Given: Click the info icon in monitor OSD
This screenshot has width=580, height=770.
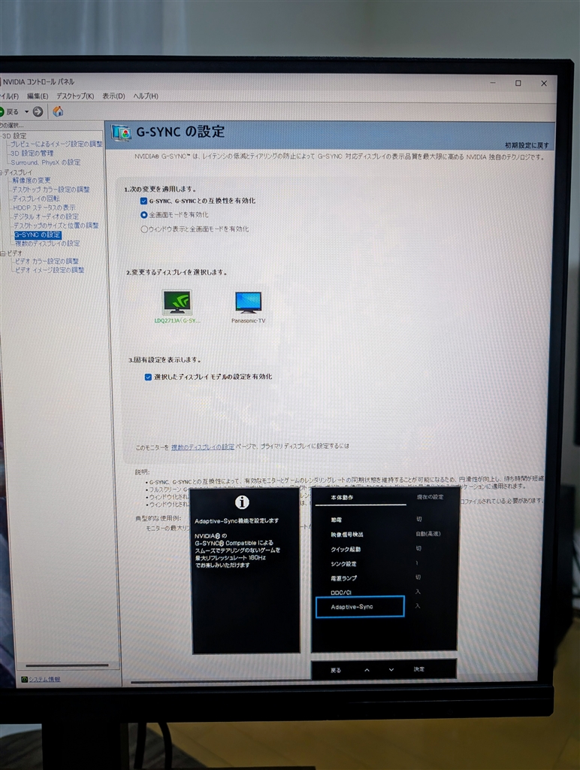Looking at the screenshot, I should (x=242, y=502).
